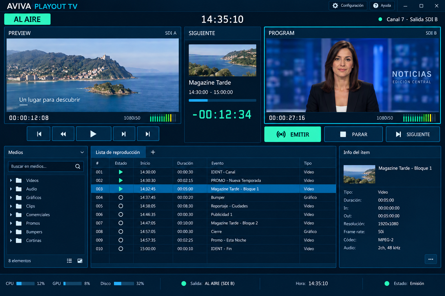Image resolution: width=445 pixels, height=296 pixels.
Task: Toggle status circle for Promo - Esta Noche
Action: point(121,240)
